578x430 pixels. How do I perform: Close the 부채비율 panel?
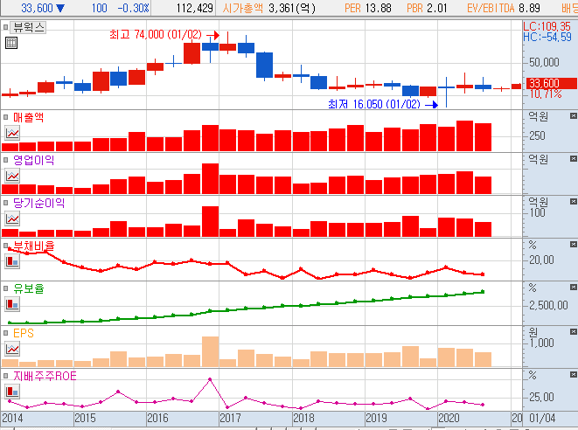pos(574,245)
